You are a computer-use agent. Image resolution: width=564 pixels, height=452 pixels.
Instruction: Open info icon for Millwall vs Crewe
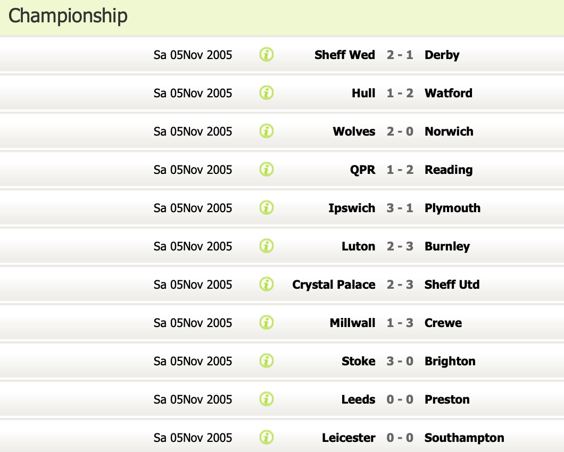point(267,323)
